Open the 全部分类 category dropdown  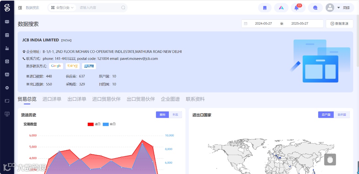coord(62,8)
